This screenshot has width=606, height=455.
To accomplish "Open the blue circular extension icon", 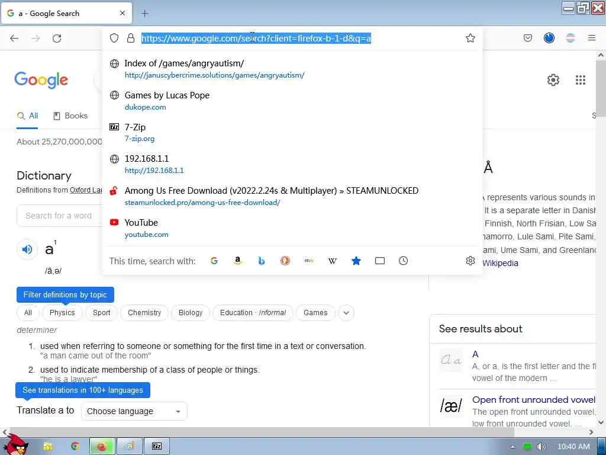I will click(x=549, y=38).
